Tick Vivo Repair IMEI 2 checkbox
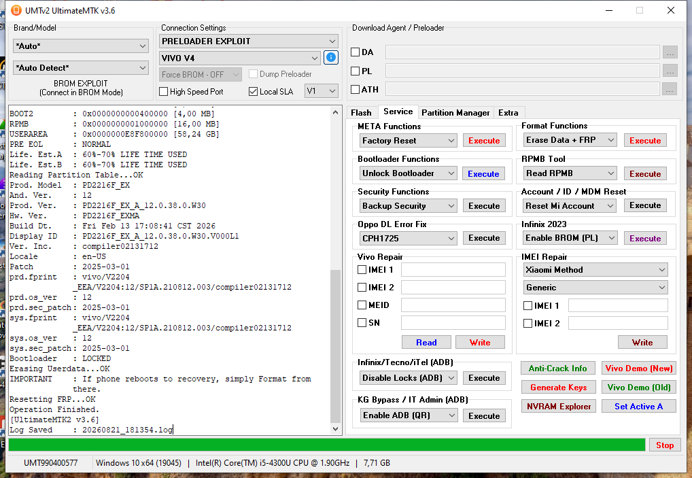Screen dimensions: 692x478 click(362, 287)
